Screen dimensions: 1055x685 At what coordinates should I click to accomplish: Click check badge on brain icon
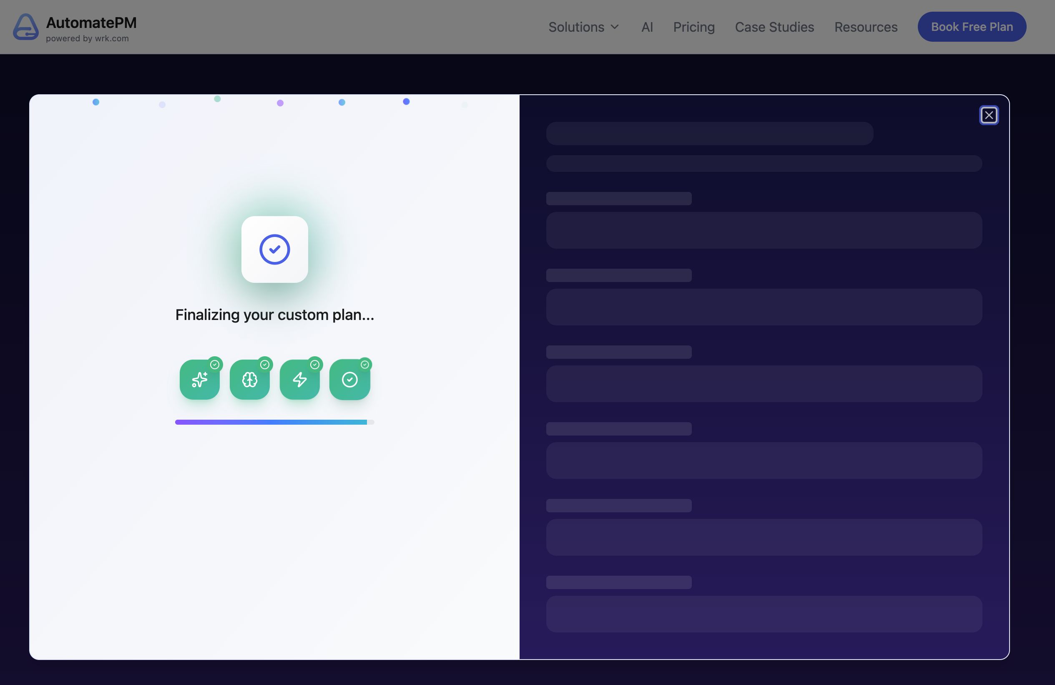click(x=265, y=365)
